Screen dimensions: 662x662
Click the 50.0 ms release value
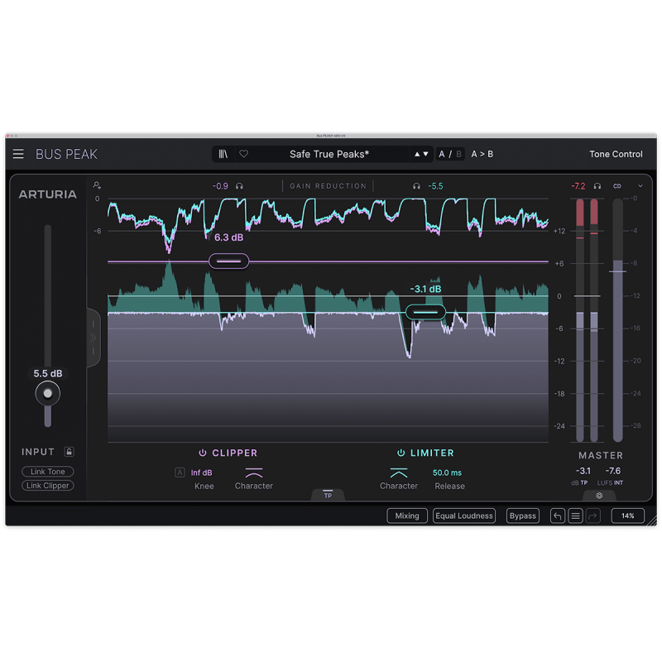(x=447, y=473)
